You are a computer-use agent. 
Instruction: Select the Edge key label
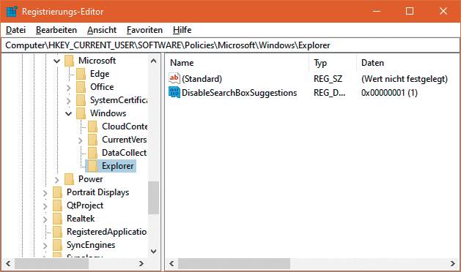[100, 74]
